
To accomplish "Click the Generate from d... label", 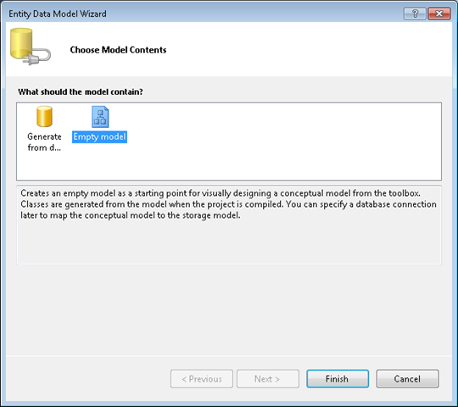I will tap(44, 142).
